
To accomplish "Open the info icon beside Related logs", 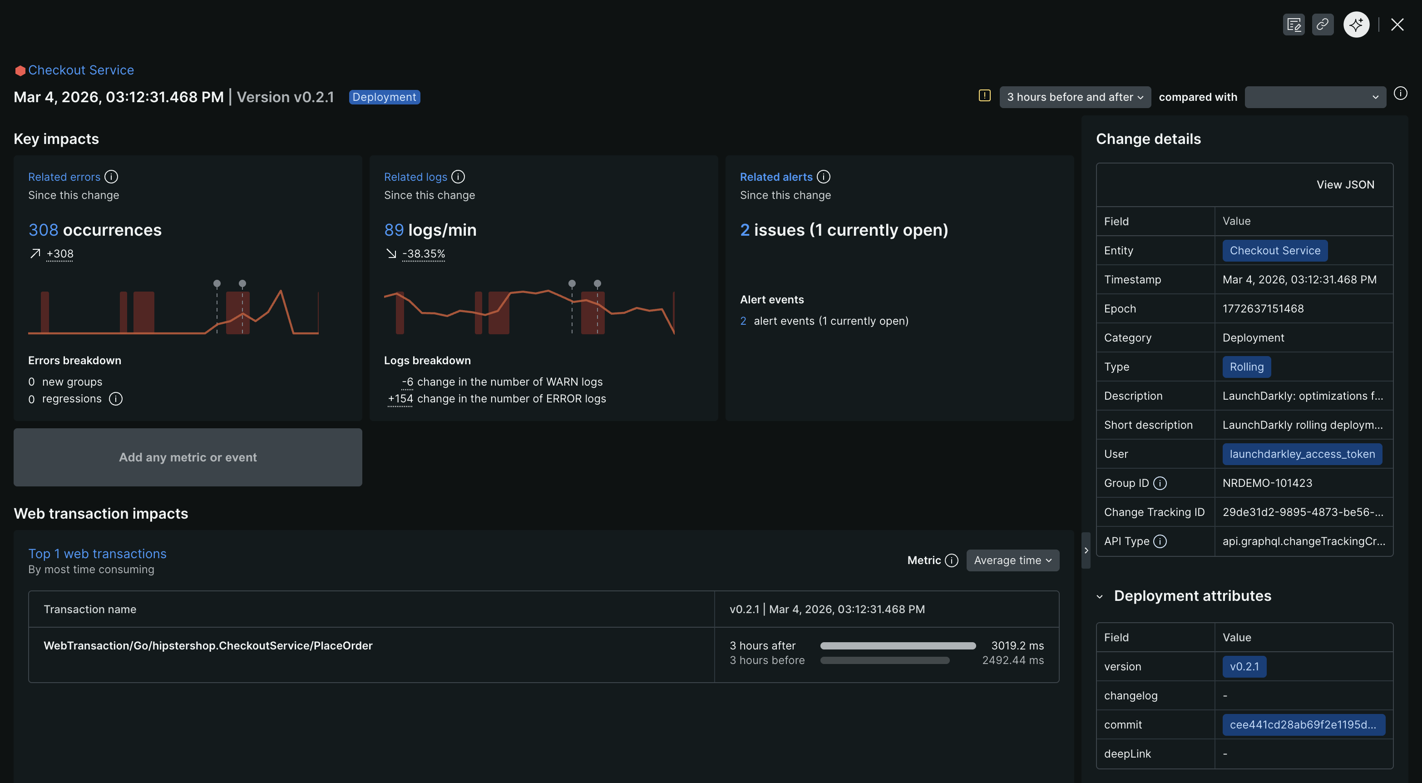I will pyautogui.click(x=458, y=177).
